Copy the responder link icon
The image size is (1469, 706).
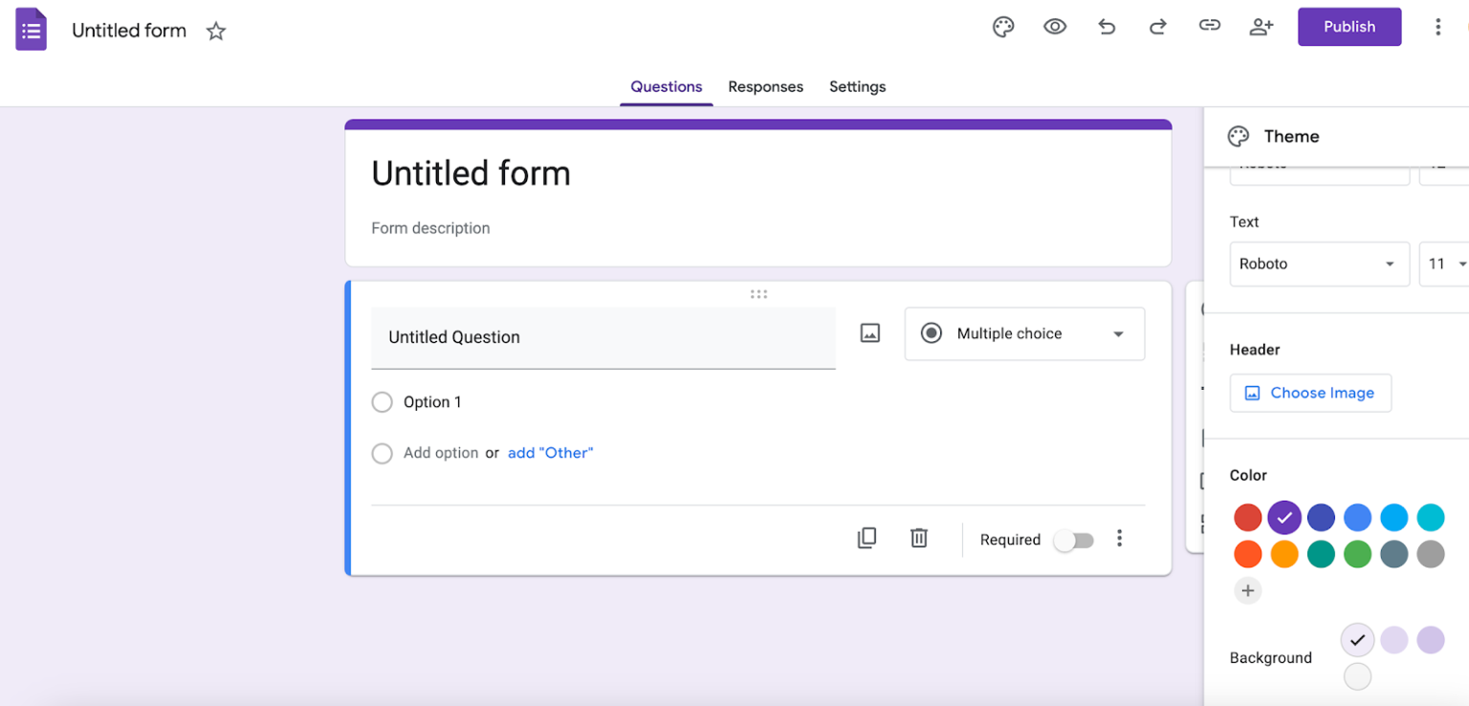pos(1209,26)
